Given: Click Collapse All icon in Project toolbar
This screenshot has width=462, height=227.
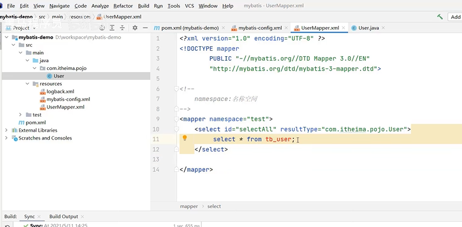Looking at the screenshot, I should point(123,28).
